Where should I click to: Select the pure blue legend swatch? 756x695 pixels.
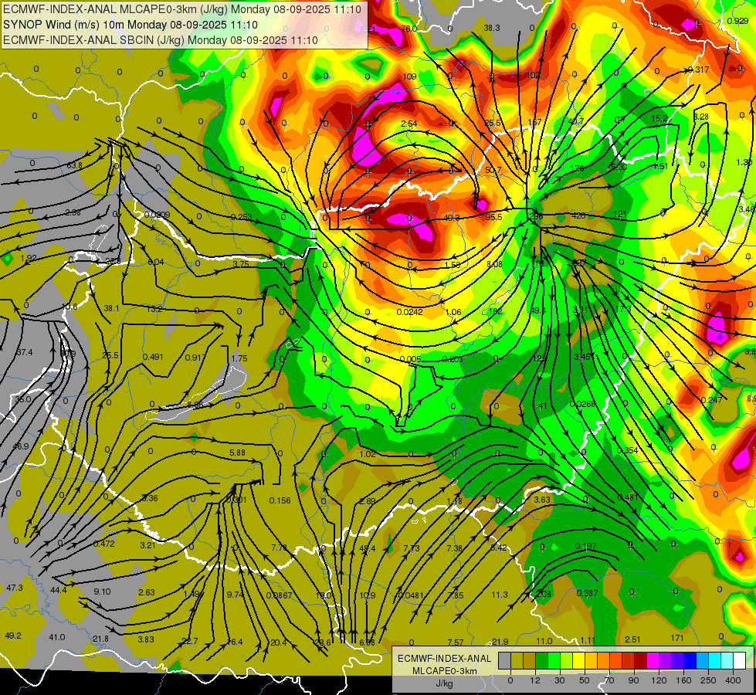click(x=690, y=660)
